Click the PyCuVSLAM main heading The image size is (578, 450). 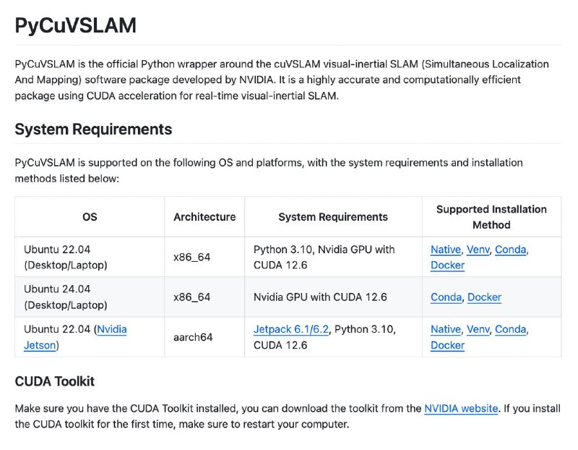(76, 25)
